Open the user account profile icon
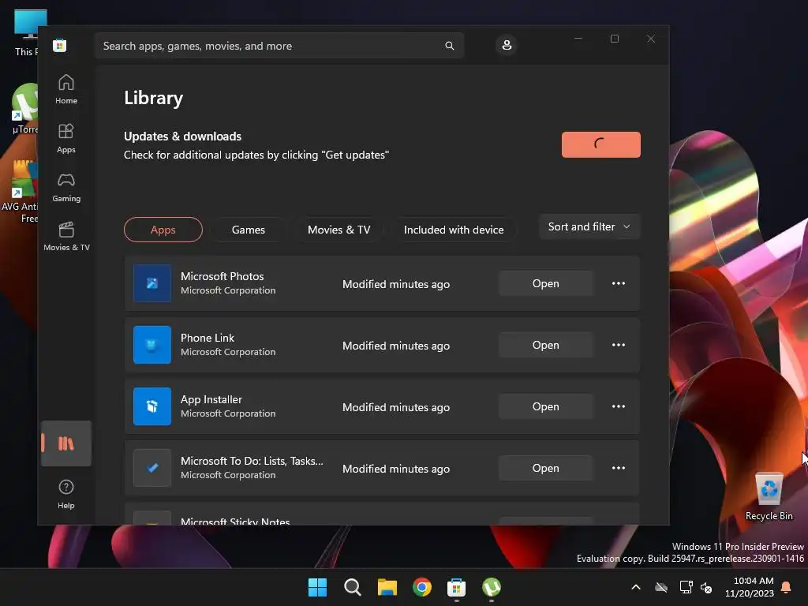 [x=507, y=45]
